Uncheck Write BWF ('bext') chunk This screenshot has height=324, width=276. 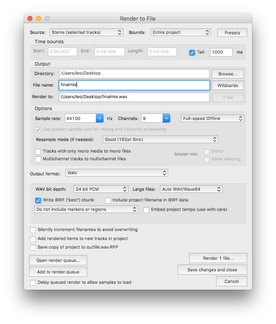(38, 200)
